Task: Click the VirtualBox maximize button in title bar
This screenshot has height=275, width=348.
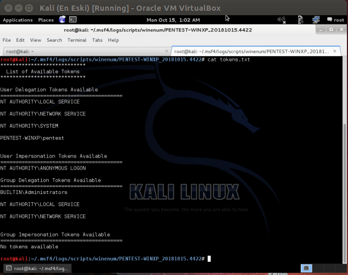Action: tap(29, 8)
